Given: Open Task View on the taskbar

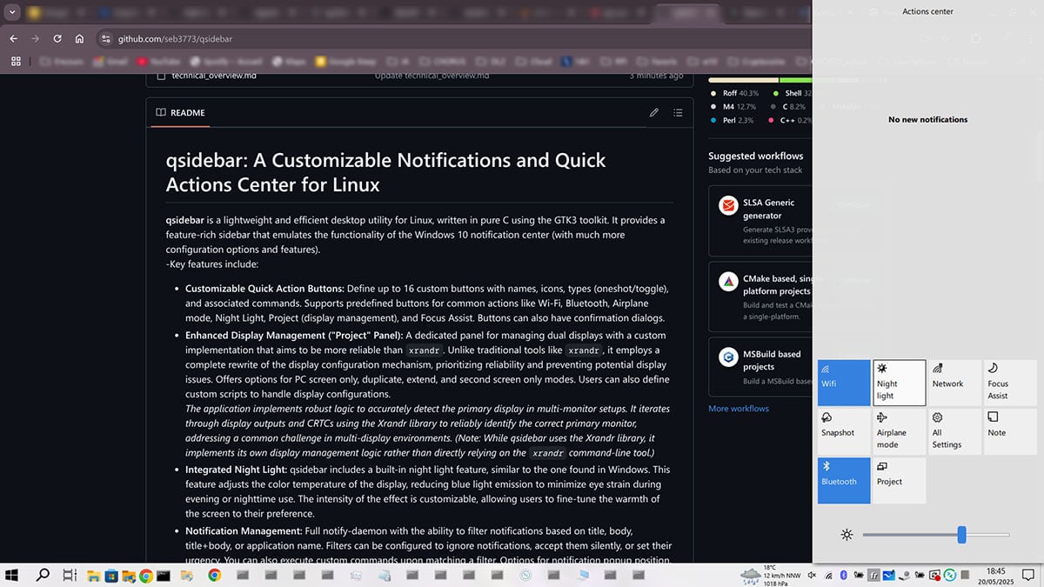Looking at the screenshot, I should [x=68, y=575].
